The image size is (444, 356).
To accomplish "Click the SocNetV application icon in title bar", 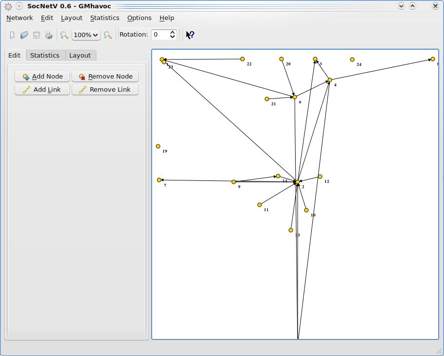I will pyautogui.click(x=8, y=6).
